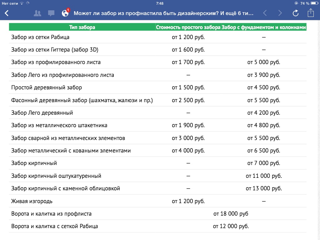Tap 'Ворота и калитка из профлиста' row
Screen dimensions: 320x240
pyautogui.click(x=158, y=214)
